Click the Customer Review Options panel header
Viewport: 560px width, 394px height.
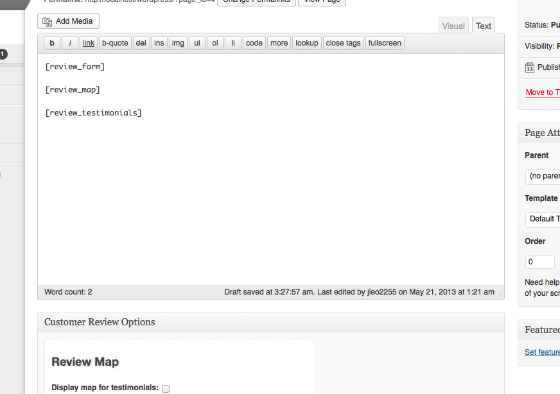[x=271, y=322]
